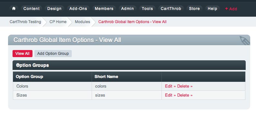Open the Design menu
The width and height of the screenshot is (256, 137).
(x=54, y=8)
